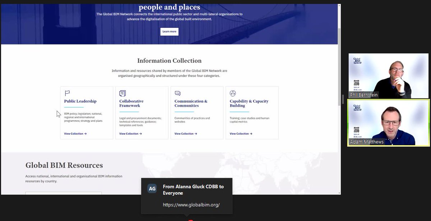This screenshot has height=221, width=431.
Task: Select Phil Bernstein's video thumbnail
Action: (x=388, y=76)
